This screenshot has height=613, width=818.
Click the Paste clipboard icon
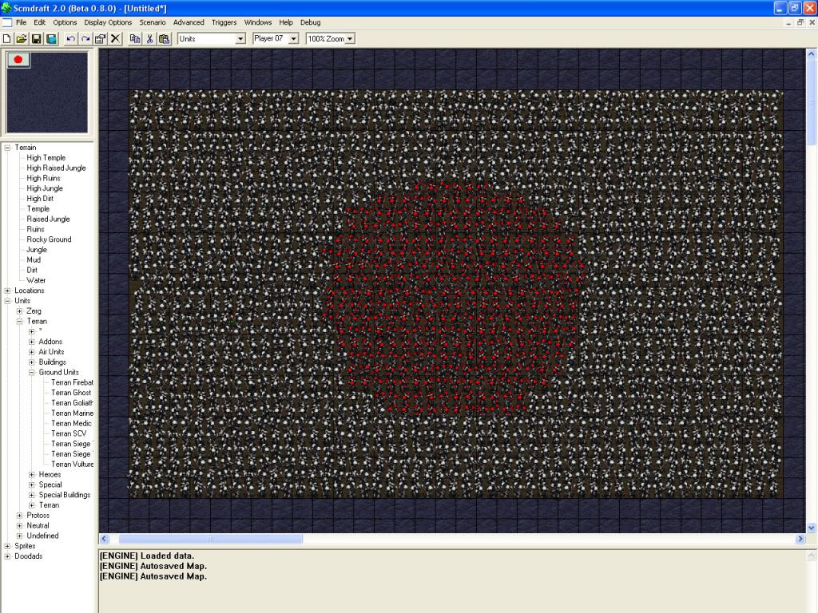pyautogui.click(x=165, y=38)
